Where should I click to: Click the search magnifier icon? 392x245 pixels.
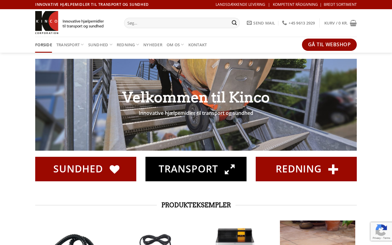(x=234, y=23)
